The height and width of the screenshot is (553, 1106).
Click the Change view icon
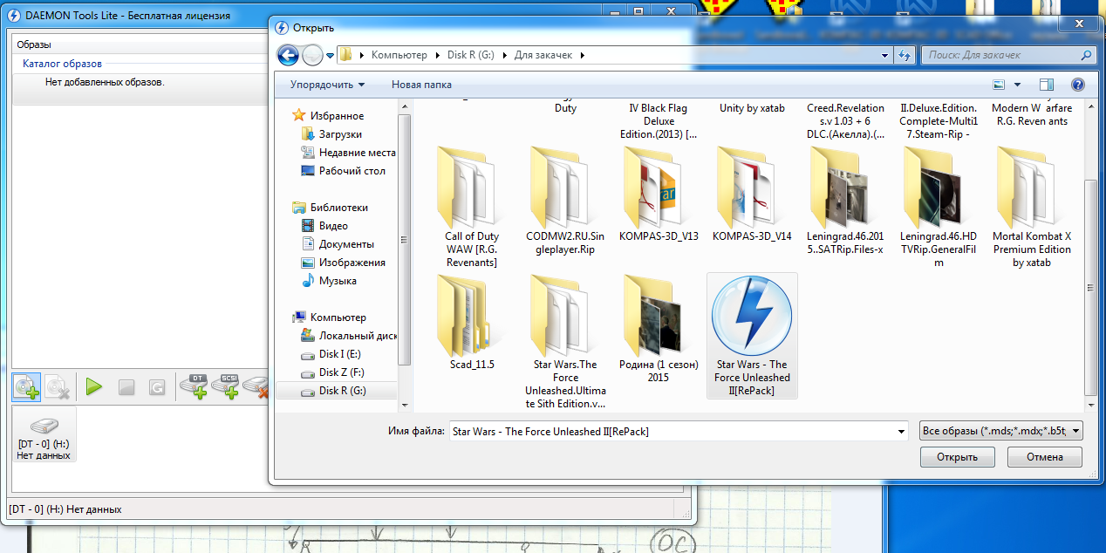[x=1000, y=85]
